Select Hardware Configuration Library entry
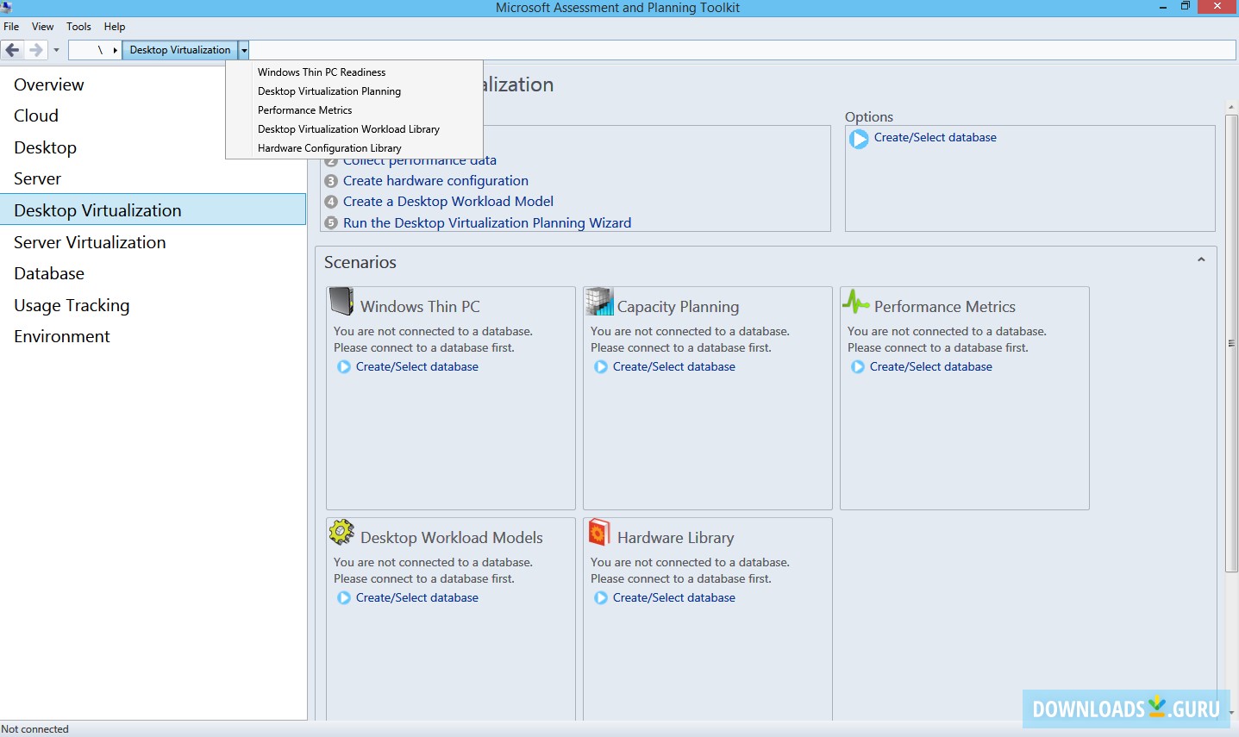 (x=329, y=148)
